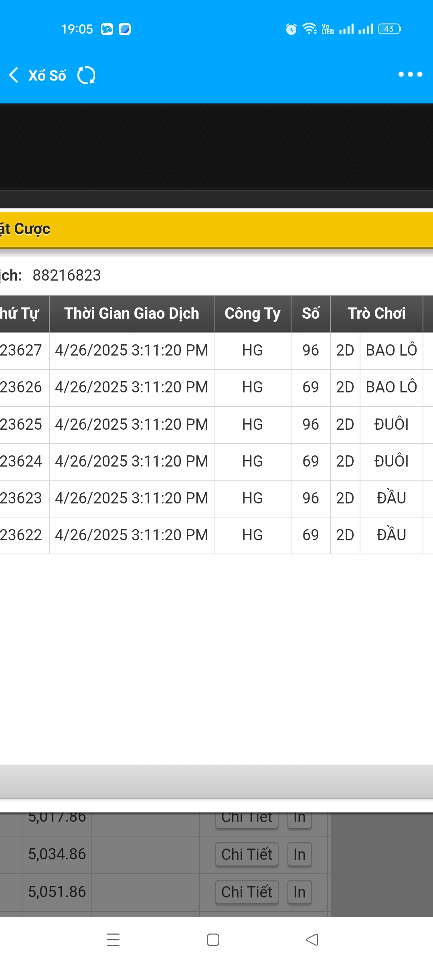Screen dimensions: 433x962
Task: Select row 23627 with BAO LÔ 96
Action: pyautogui.click(x=216, y=351)
